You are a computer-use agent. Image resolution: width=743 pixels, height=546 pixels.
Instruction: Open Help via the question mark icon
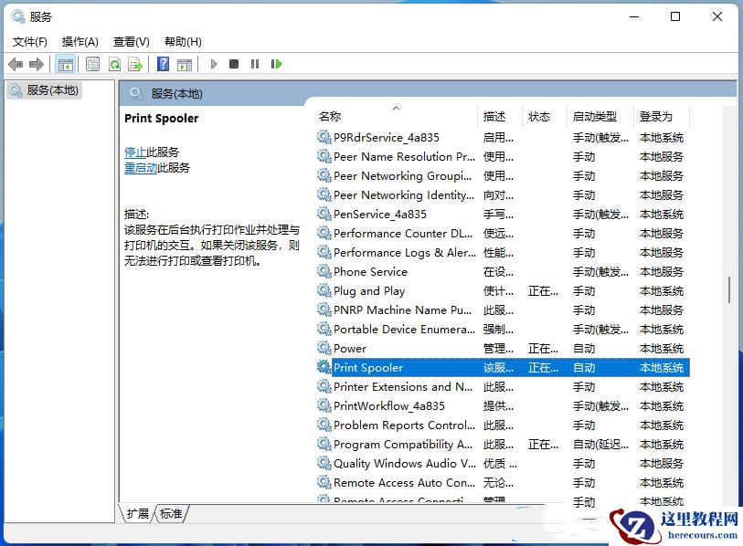tap(164, 64)
